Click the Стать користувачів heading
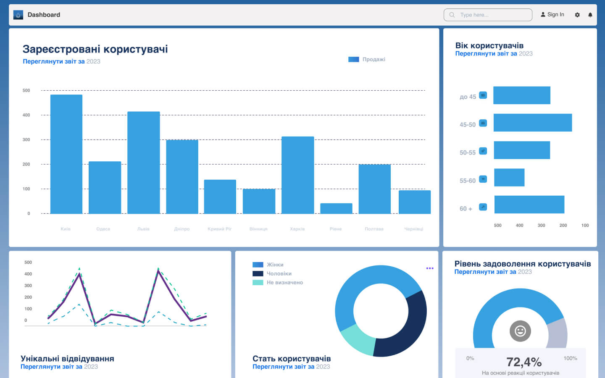 pos(292,359)
